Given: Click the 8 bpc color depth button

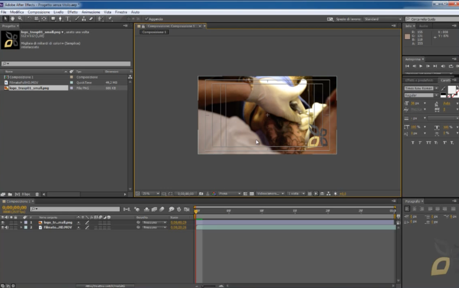Looking at the screenshot, I should 26,194.
